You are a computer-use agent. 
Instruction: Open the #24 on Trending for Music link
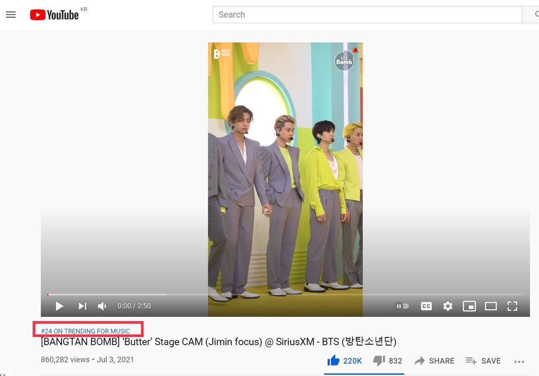coord(85,331)
